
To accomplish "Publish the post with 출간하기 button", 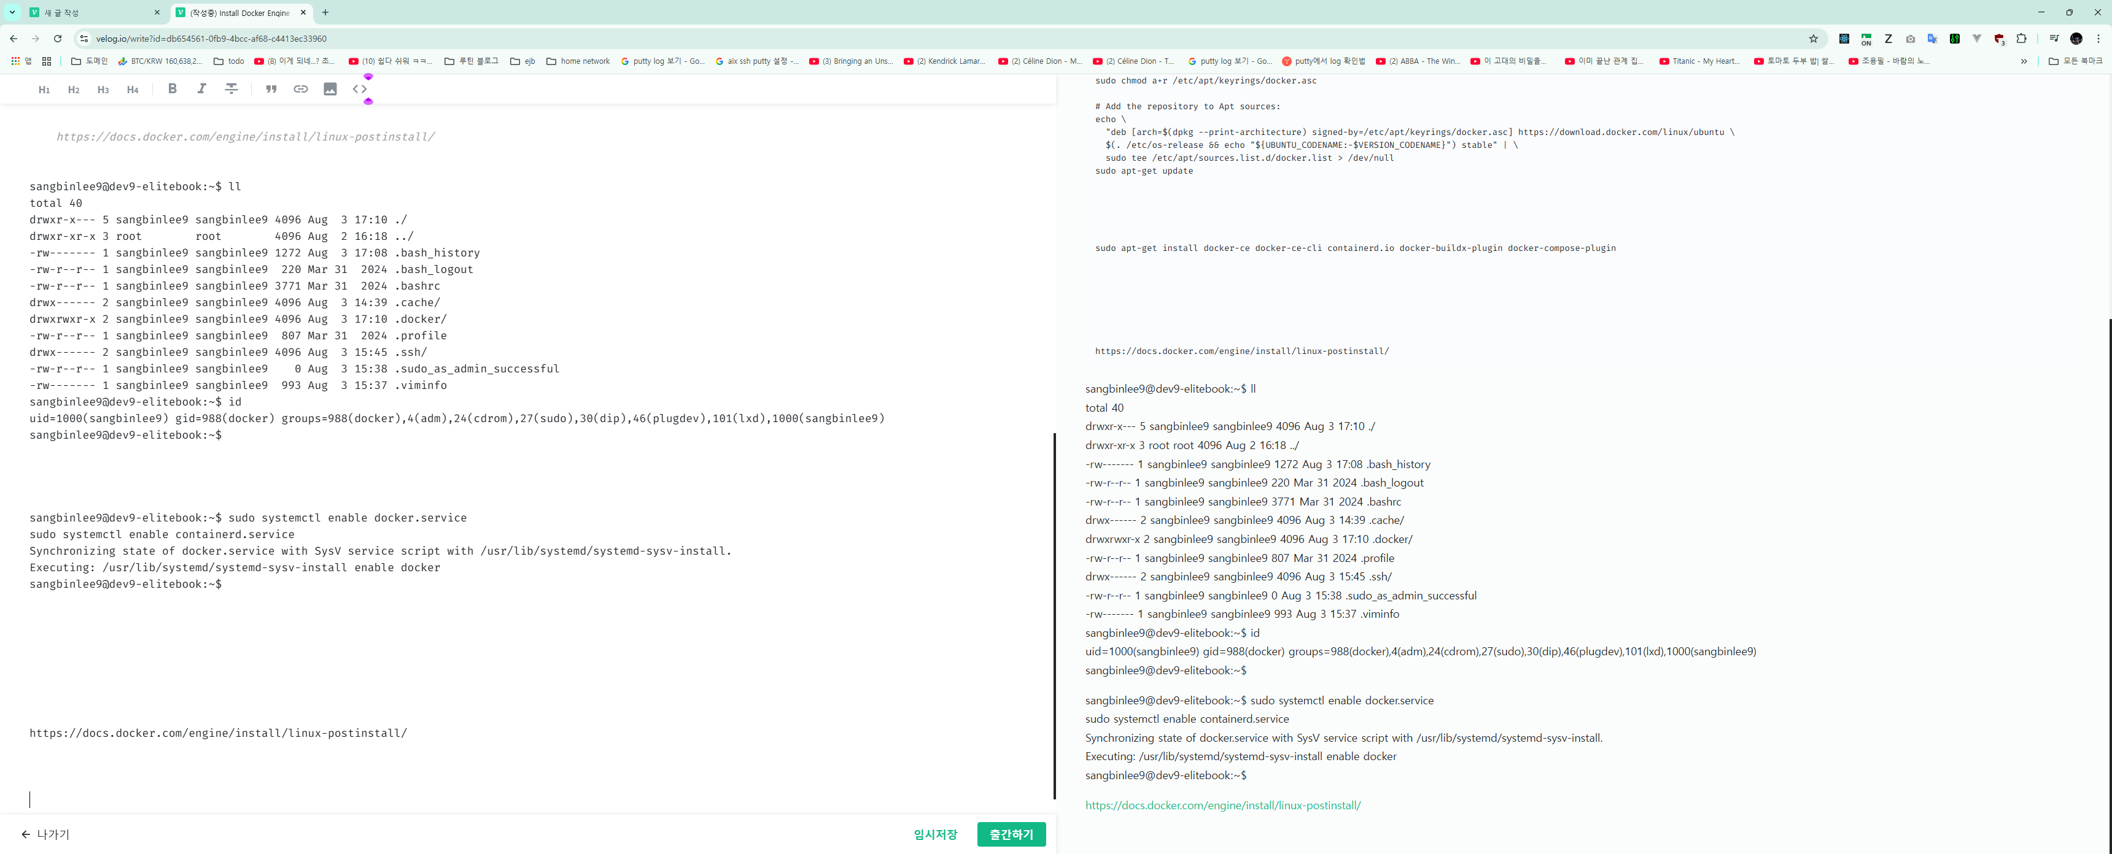I will pos(1011,834).
